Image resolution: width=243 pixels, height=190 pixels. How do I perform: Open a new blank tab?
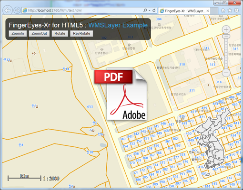(x=214, y=11)
